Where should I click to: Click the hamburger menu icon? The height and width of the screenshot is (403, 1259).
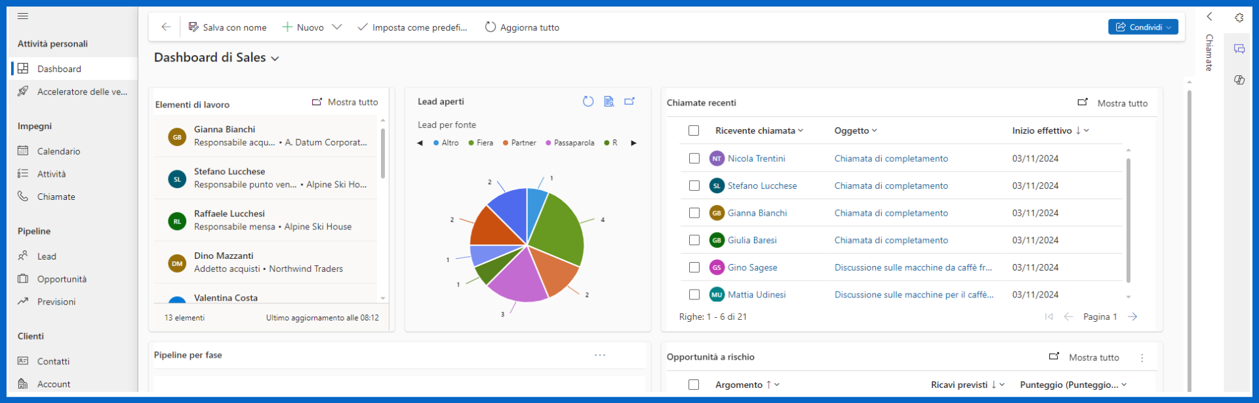point(23,16)
